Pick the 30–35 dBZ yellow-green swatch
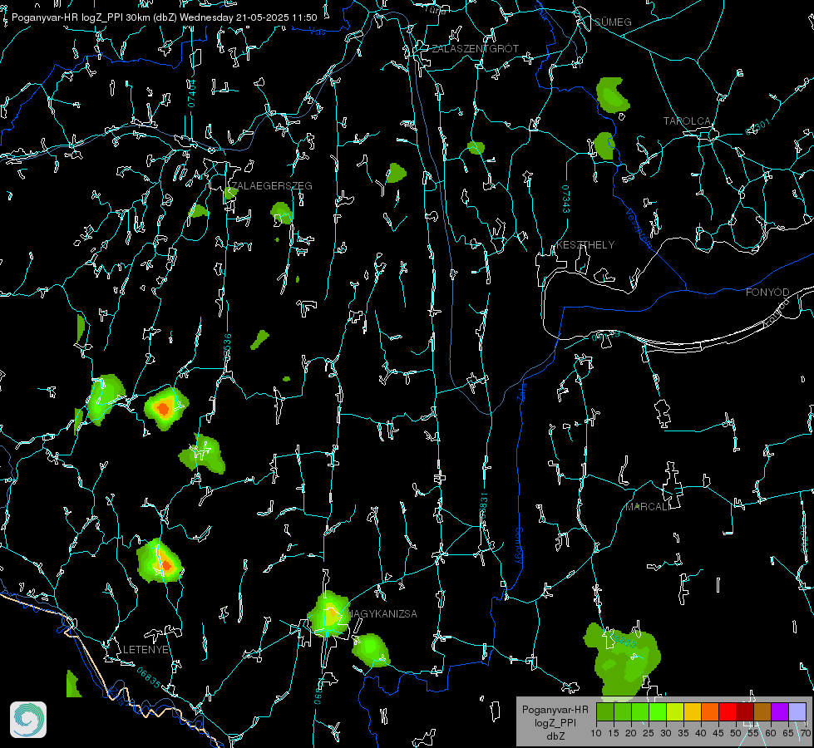The image size is (814, 748). coord(675,711)
